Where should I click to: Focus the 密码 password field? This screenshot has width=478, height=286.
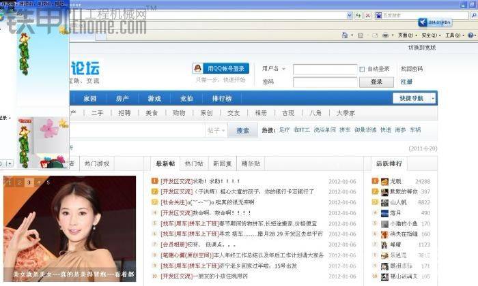click(x=325, y=82)
